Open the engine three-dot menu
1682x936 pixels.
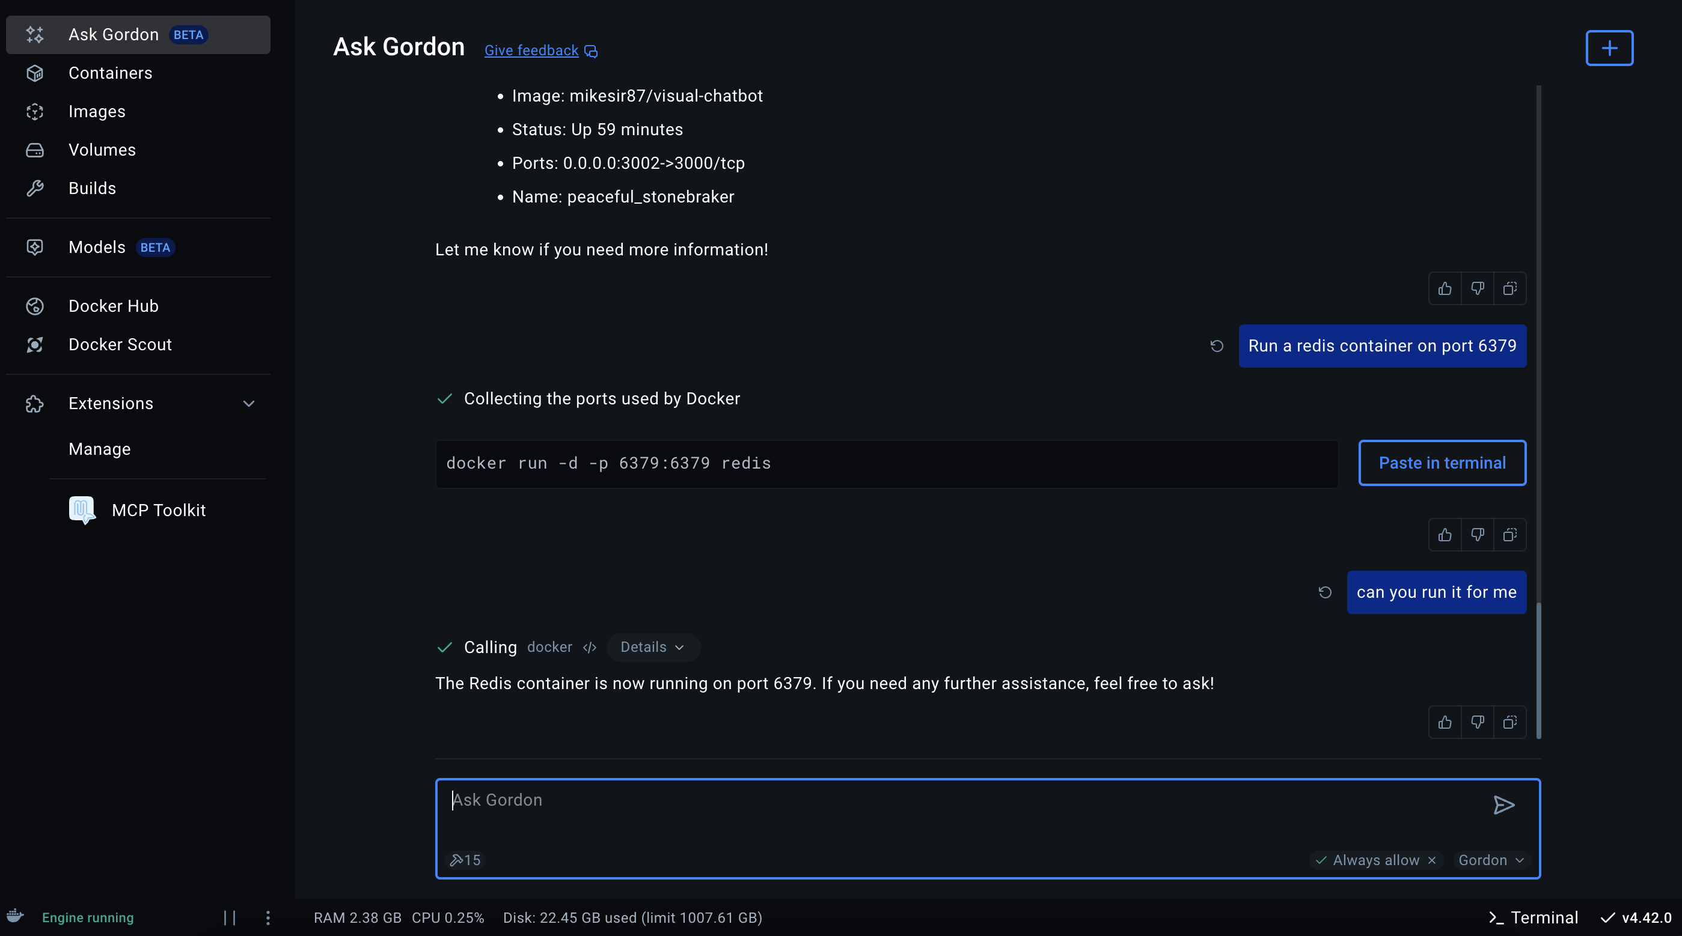coord(268,918)
